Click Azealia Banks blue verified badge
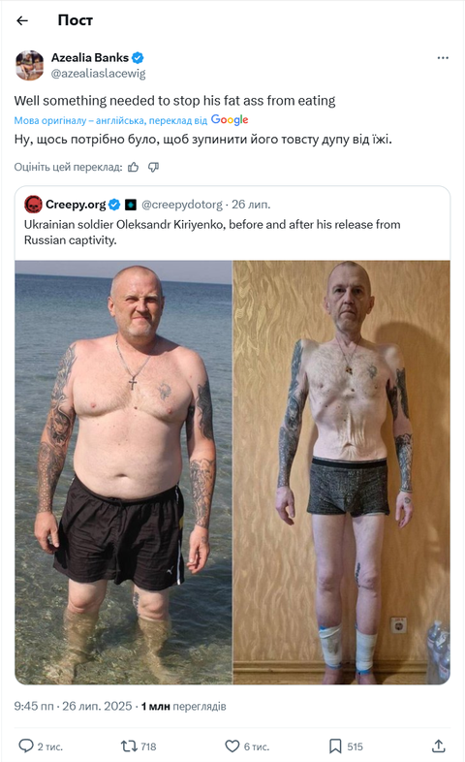 [138, 58]
